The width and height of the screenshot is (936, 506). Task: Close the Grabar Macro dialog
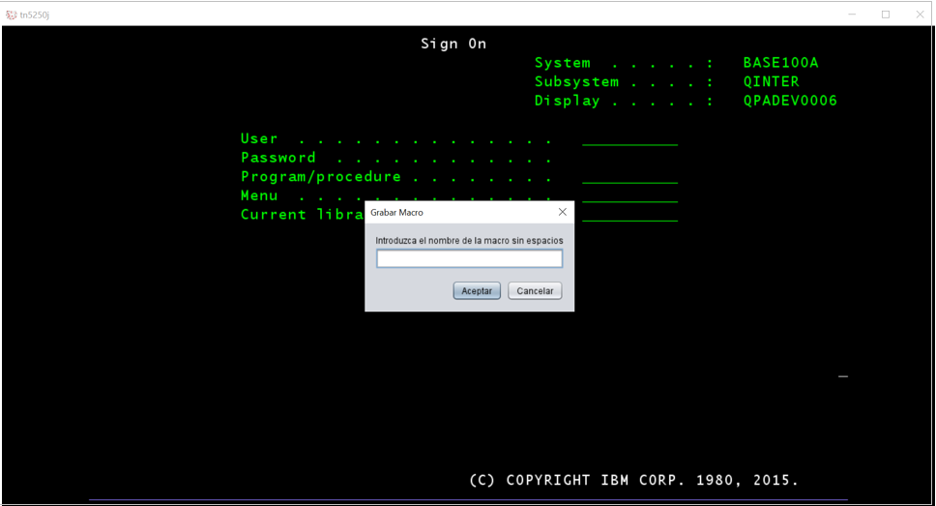pyautogui.click(x=562, y=212)
